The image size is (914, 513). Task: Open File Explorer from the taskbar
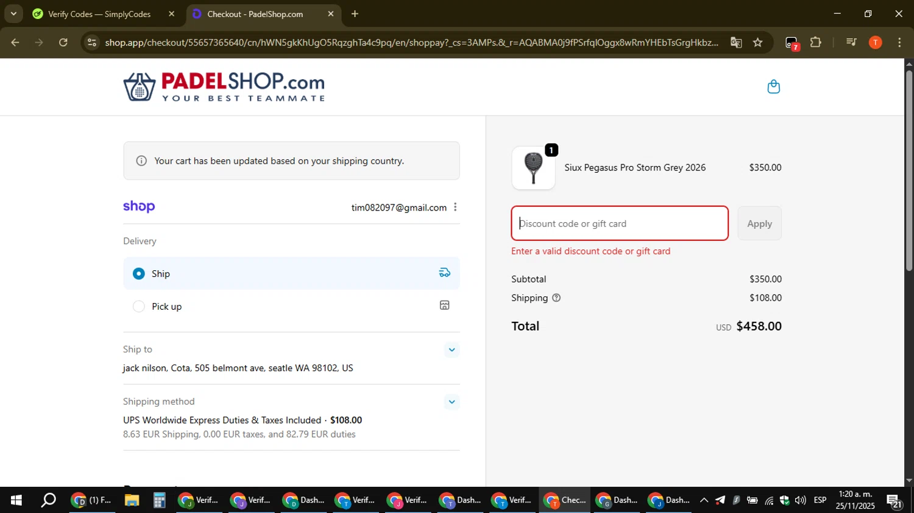pyautogui.click(x=132, y=500)
